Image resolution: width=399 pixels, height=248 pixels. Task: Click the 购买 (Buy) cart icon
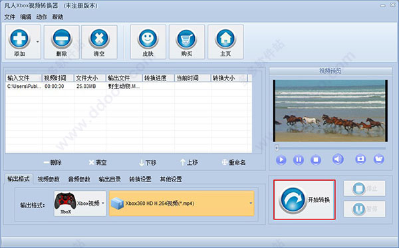pos(186,39)
